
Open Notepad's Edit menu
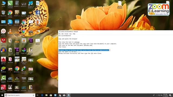click(62, 34)
